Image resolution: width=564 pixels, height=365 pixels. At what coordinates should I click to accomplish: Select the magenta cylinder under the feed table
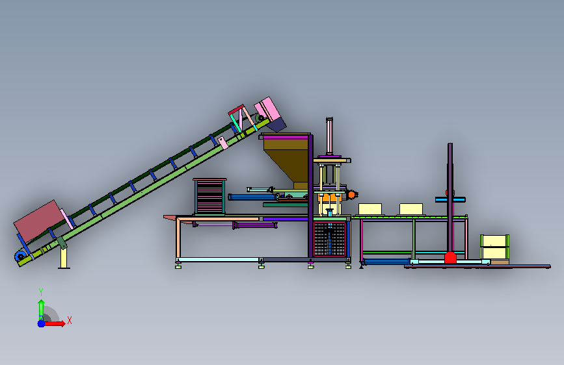coord(255,225)
